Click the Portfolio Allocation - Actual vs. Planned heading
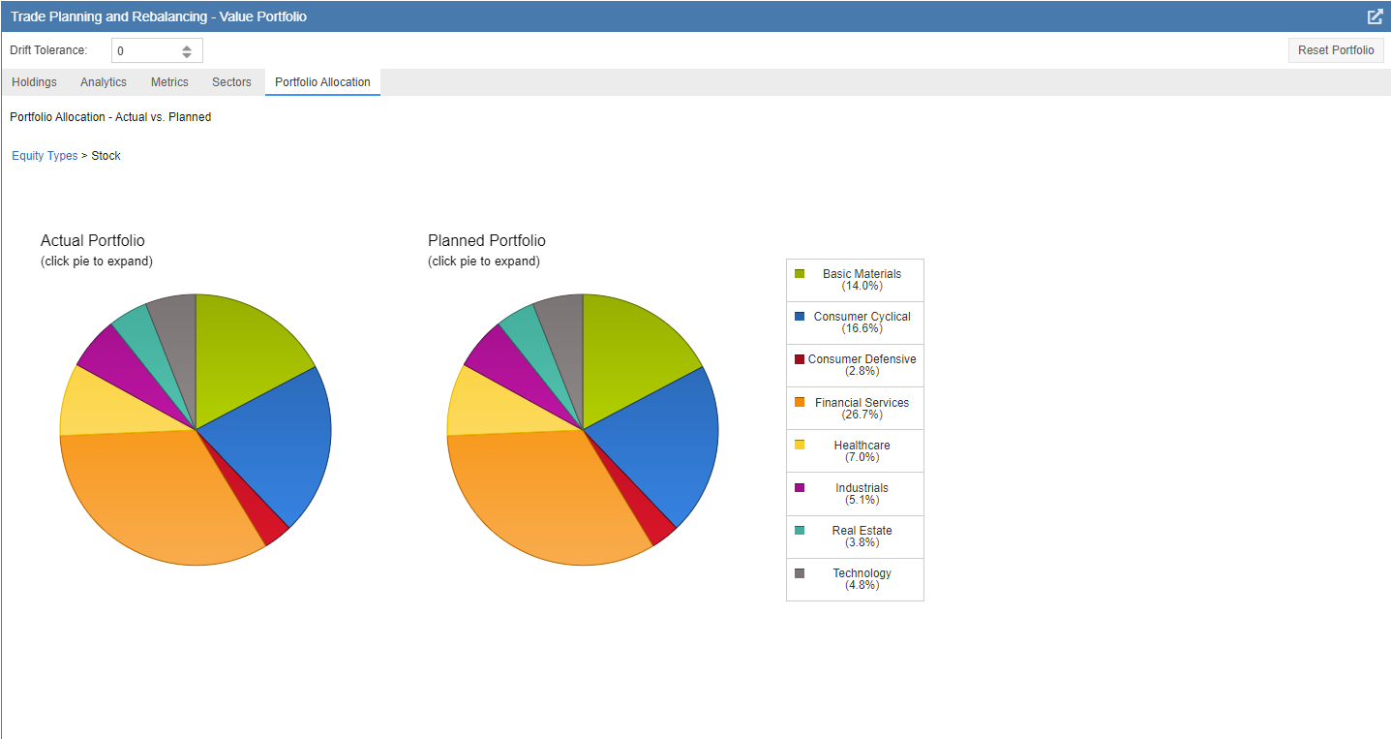This screenshot has height=739, width=1391. (110, 117)
